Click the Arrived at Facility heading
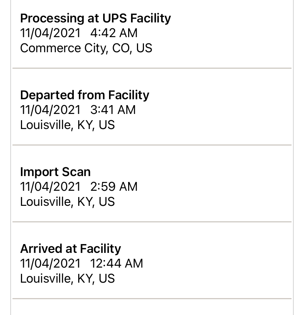Screen dimensions: 304x315 (x=70, y=249)
